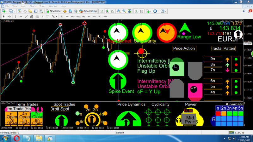Switch to D1 timeframe
253x142 pixels.
coord(94,17)
